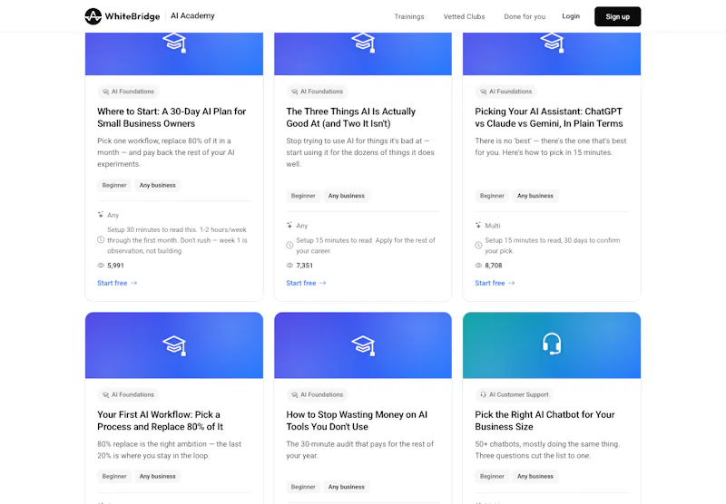Open the Vetted Clubs menu item

coord(464,16)
